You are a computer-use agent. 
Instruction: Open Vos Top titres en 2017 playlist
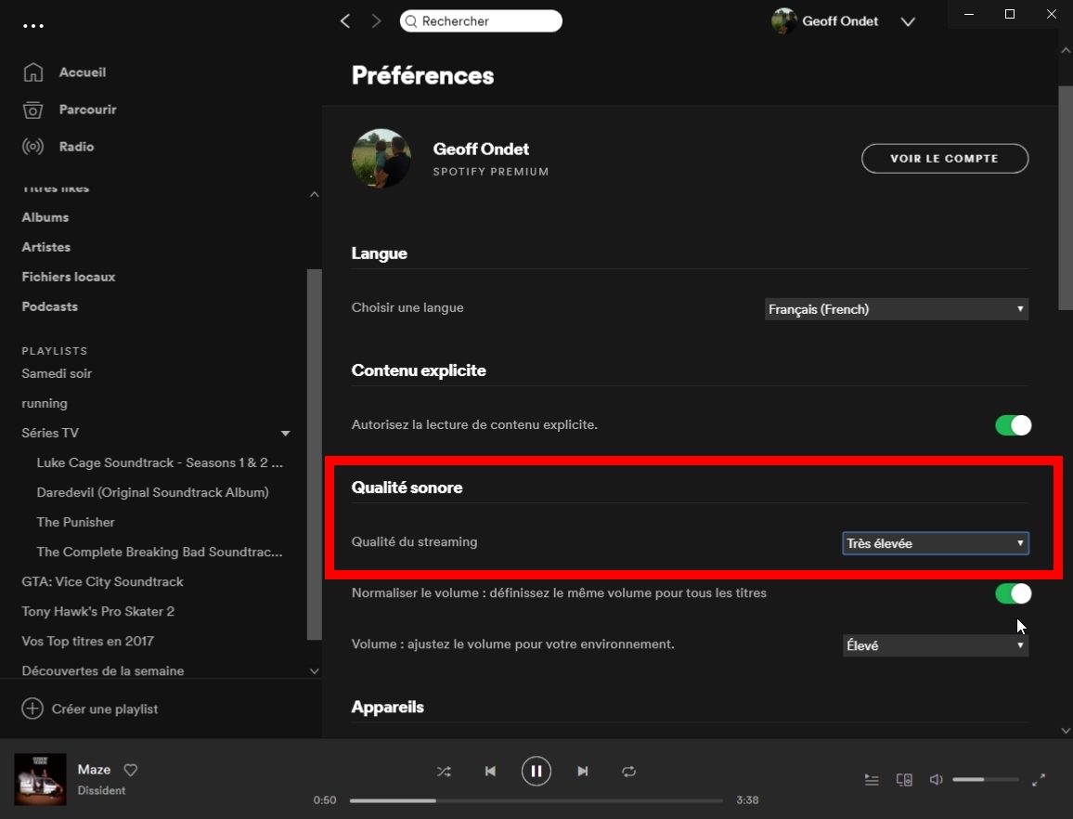click(87, 641)
